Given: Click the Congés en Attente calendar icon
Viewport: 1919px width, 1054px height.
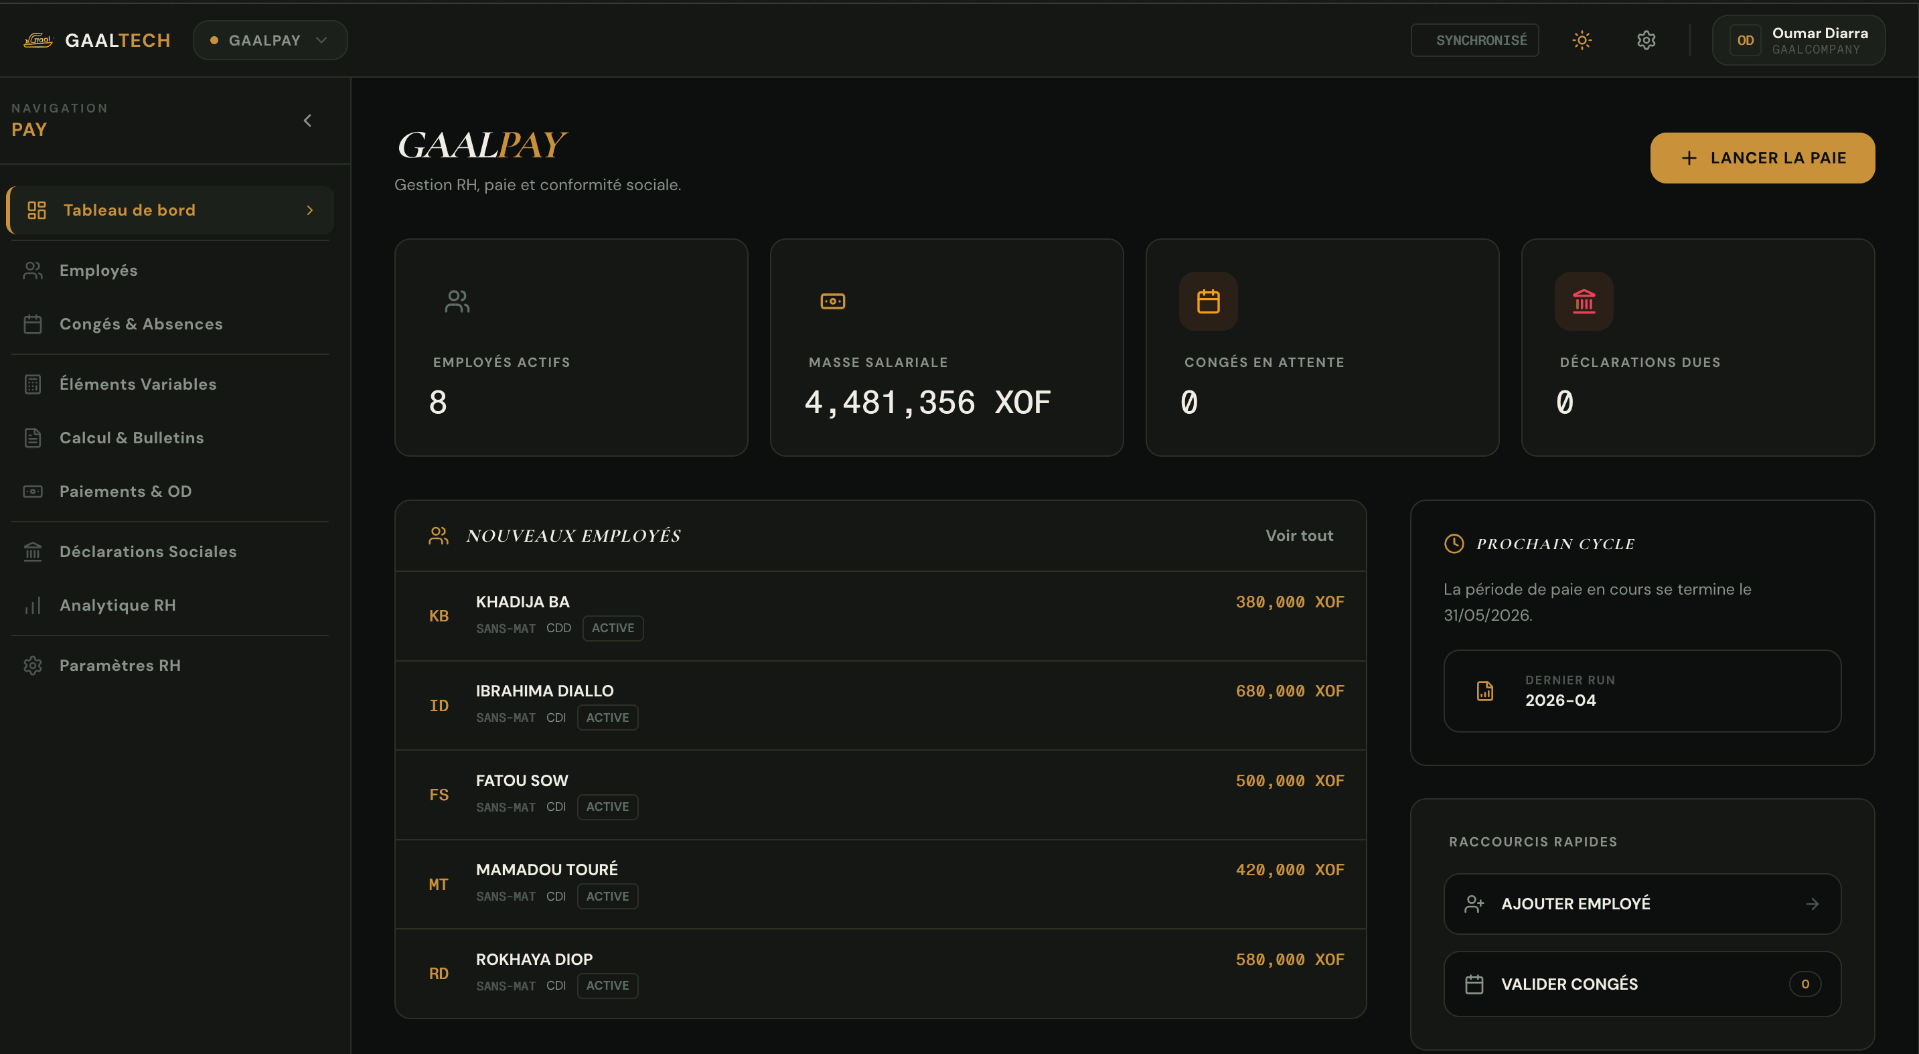Looking at the screenshot, I should pyautogui.click(x=1209, y=302).
